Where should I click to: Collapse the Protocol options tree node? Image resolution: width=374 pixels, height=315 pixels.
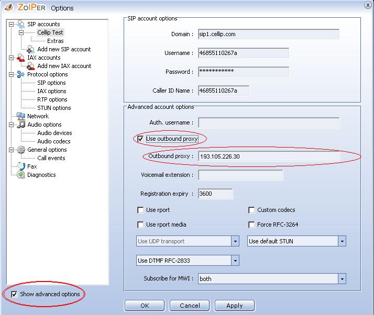[11, 75]
